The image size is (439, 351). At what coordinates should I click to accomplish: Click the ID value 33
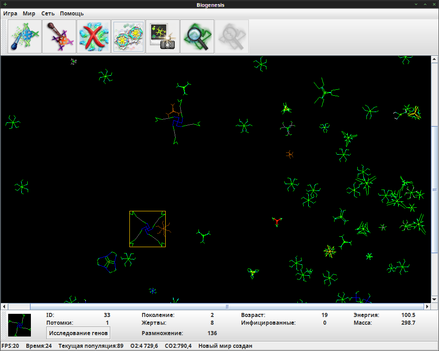[x=107, y=315]
